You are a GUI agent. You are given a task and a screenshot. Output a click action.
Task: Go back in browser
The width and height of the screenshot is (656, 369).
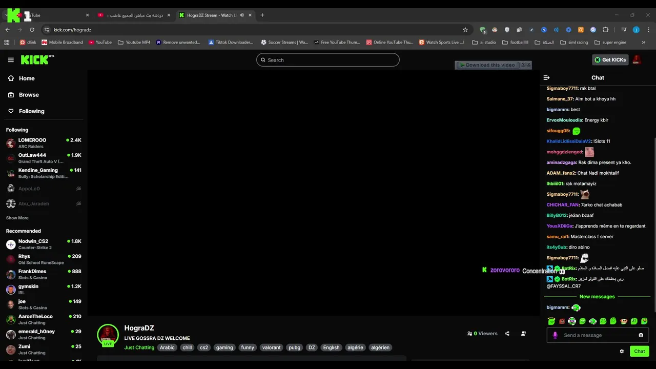point(8,30)
